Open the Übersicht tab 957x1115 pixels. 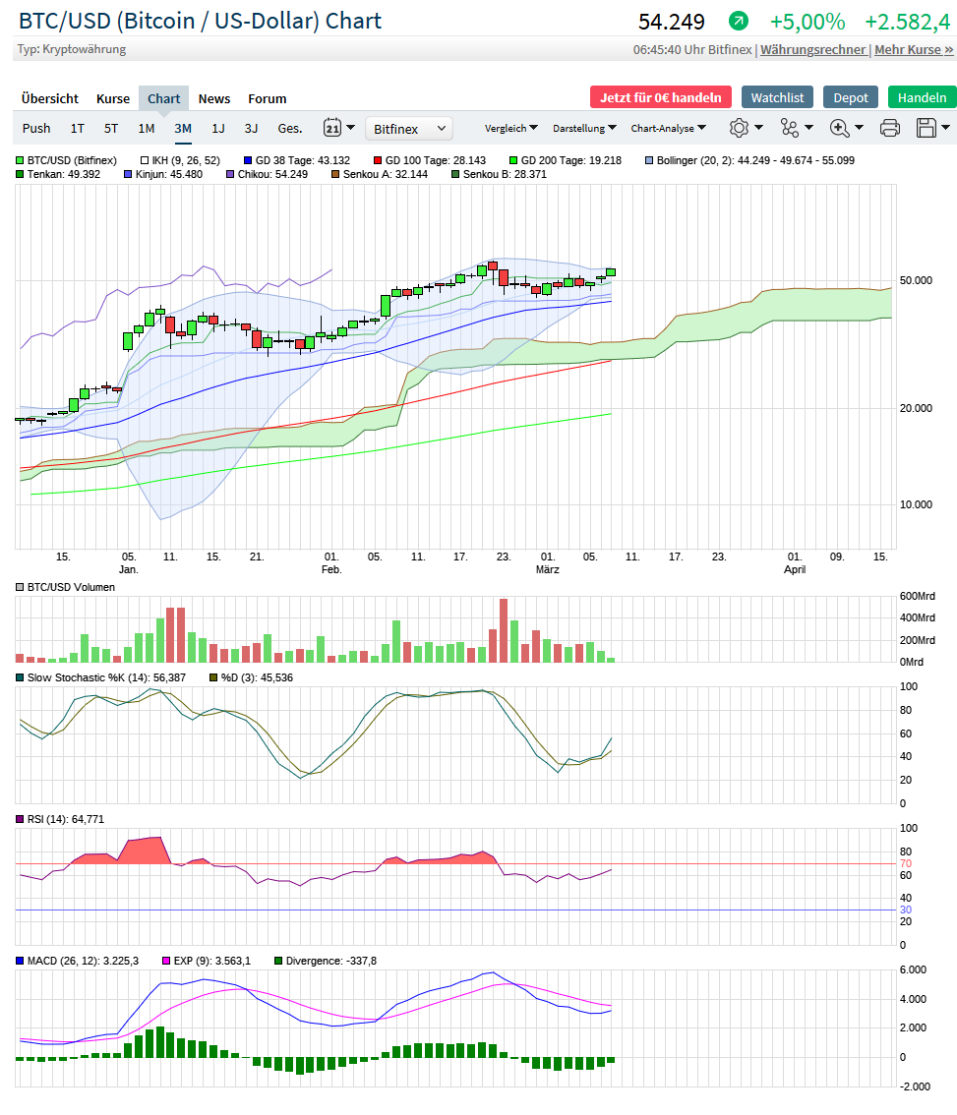(50, 98)
